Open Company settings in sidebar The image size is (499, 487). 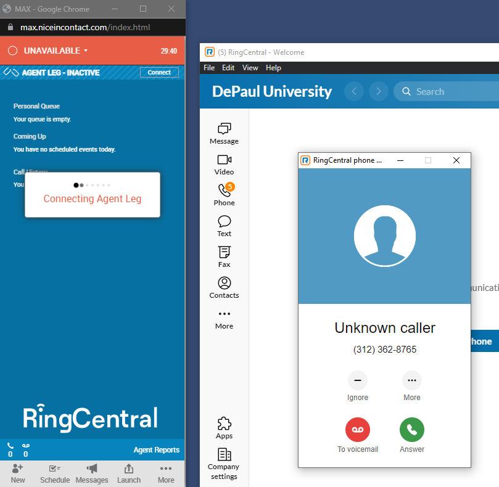coord(224,462)
